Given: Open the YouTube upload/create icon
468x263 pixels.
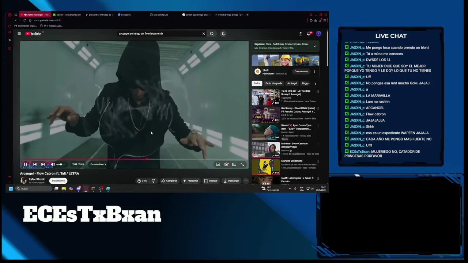Looking at the screenshot, I should (301, 34).
